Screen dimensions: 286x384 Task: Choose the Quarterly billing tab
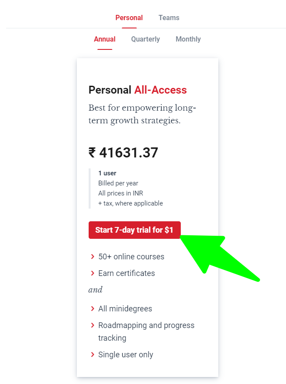[145, 39]
